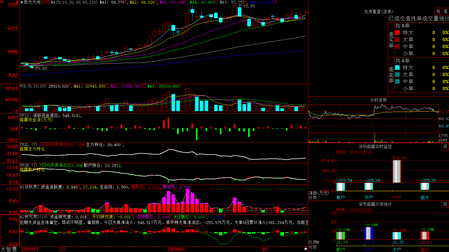
Task: Click the cyan 特大 swatch under 委卖单
Action: coord(397,67)
